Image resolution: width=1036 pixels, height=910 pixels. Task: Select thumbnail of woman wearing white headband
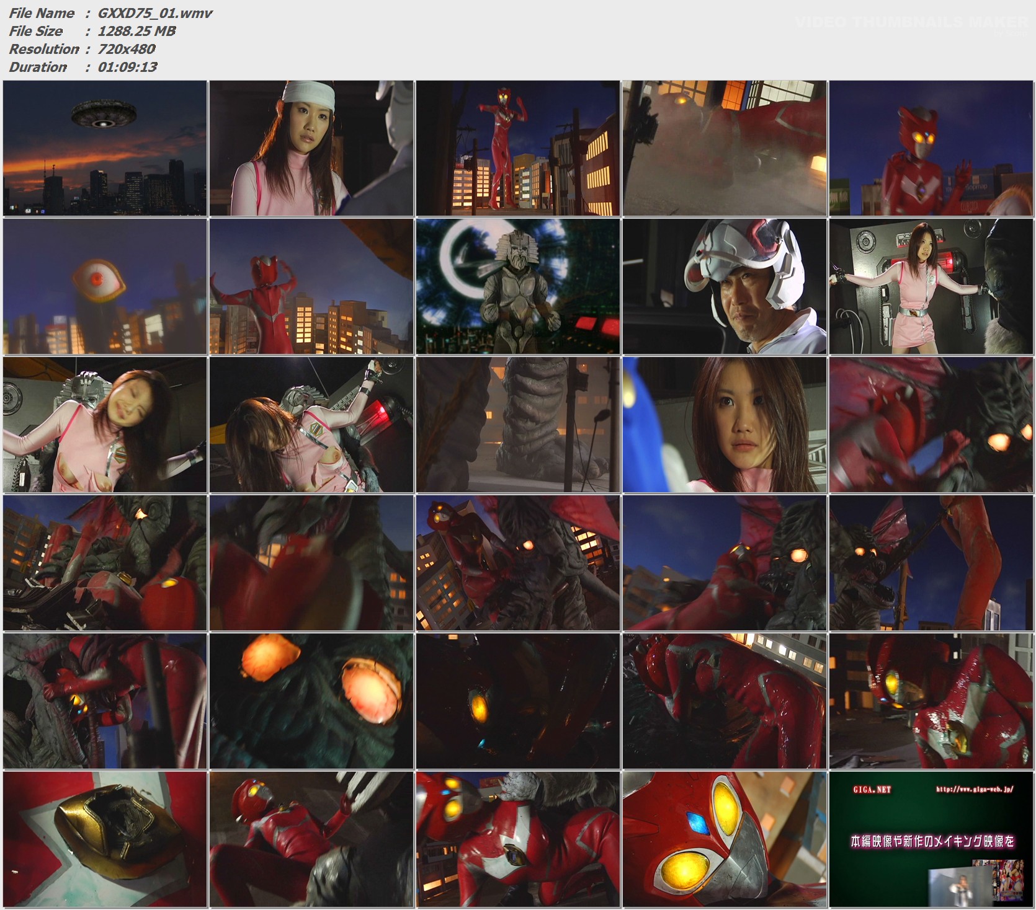pos(311,148)
